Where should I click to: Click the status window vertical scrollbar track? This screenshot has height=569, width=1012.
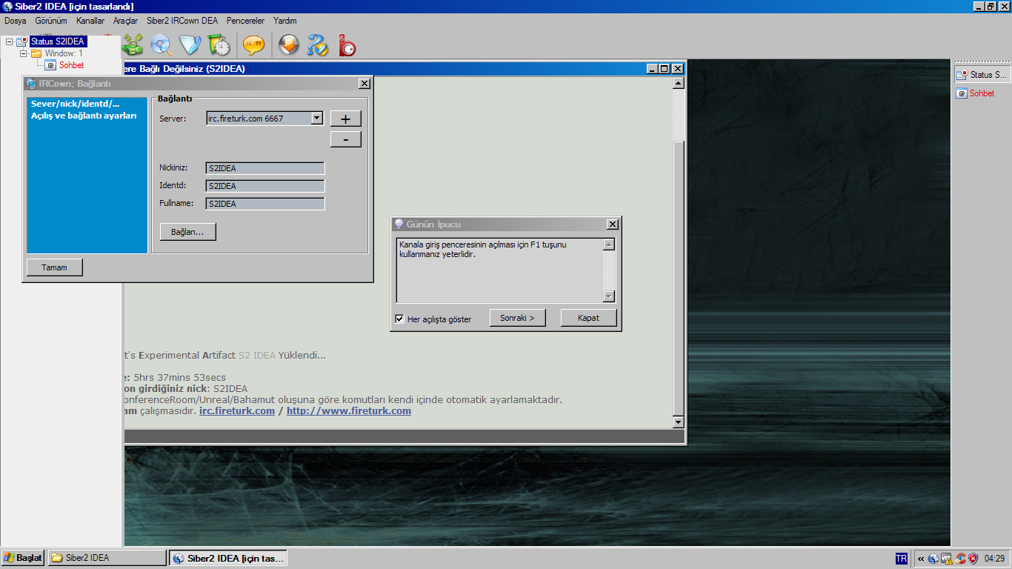[x=678, y=282]
